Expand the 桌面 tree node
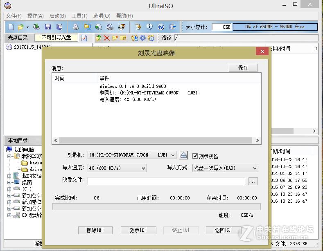 (9, 182)
